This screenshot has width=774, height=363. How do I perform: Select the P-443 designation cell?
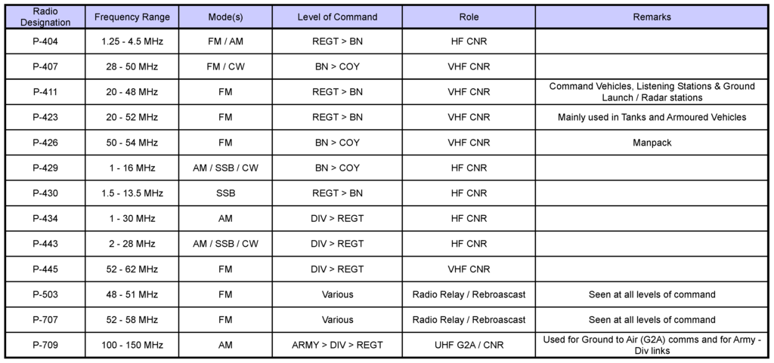45,244
